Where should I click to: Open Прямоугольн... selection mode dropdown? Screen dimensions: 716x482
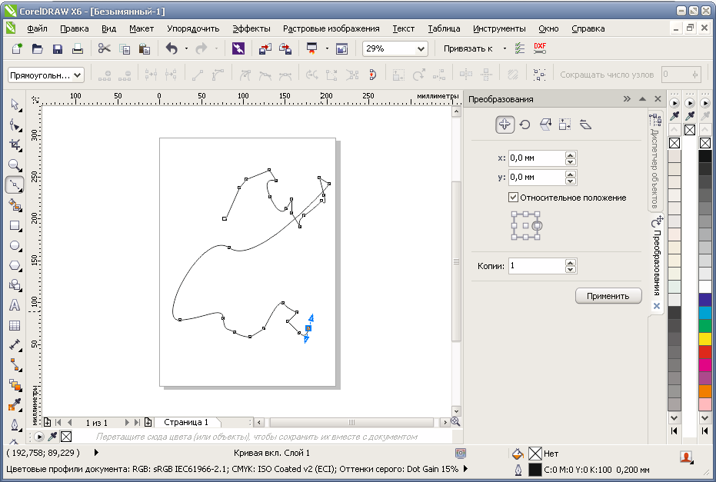(78, 75)
